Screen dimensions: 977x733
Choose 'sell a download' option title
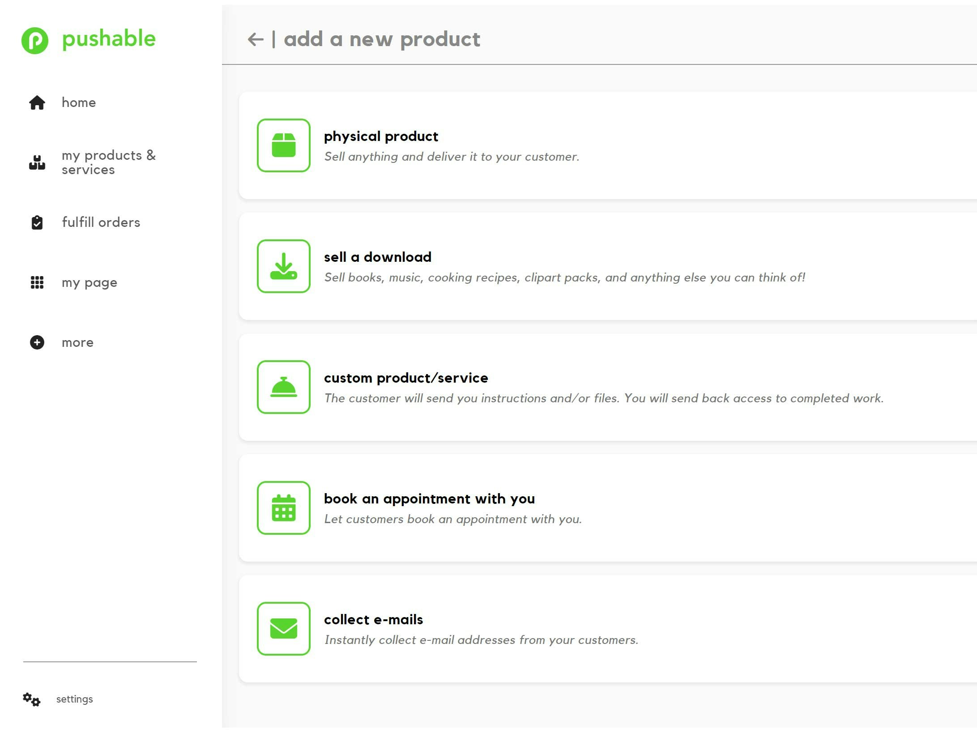click(x=378, y=257)
